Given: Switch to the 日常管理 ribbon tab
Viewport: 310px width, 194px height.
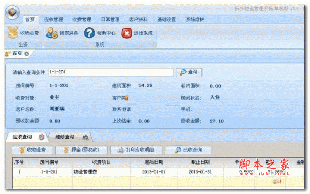Looking at the screenshot, I should click(x=111, y=20).
